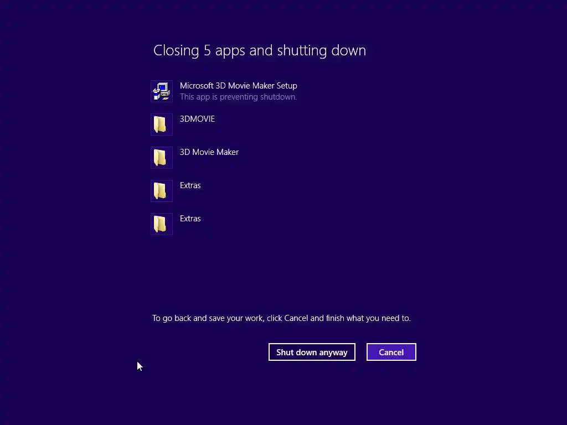Select the Microsoft 3D Movie Maker Setup icon
Viewport: 567px width, 425px height.
click(162, 91)
